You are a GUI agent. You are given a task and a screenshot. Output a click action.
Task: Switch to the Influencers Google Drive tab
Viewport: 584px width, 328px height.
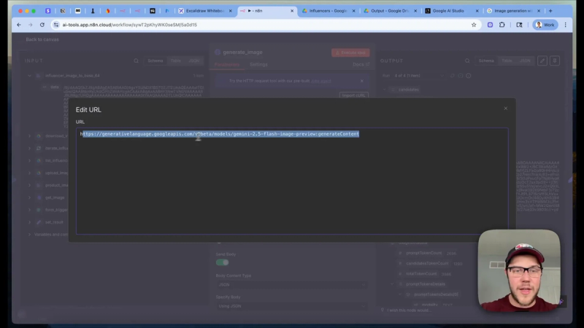pyautogui.click(x=328, y=11)
